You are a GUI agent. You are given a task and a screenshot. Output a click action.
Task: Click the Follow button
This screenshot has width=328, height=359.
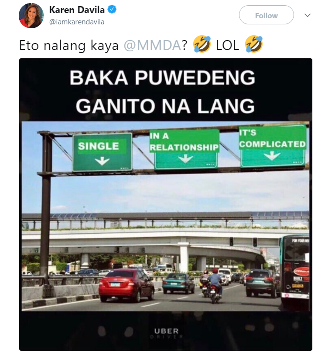click(266, 15)
